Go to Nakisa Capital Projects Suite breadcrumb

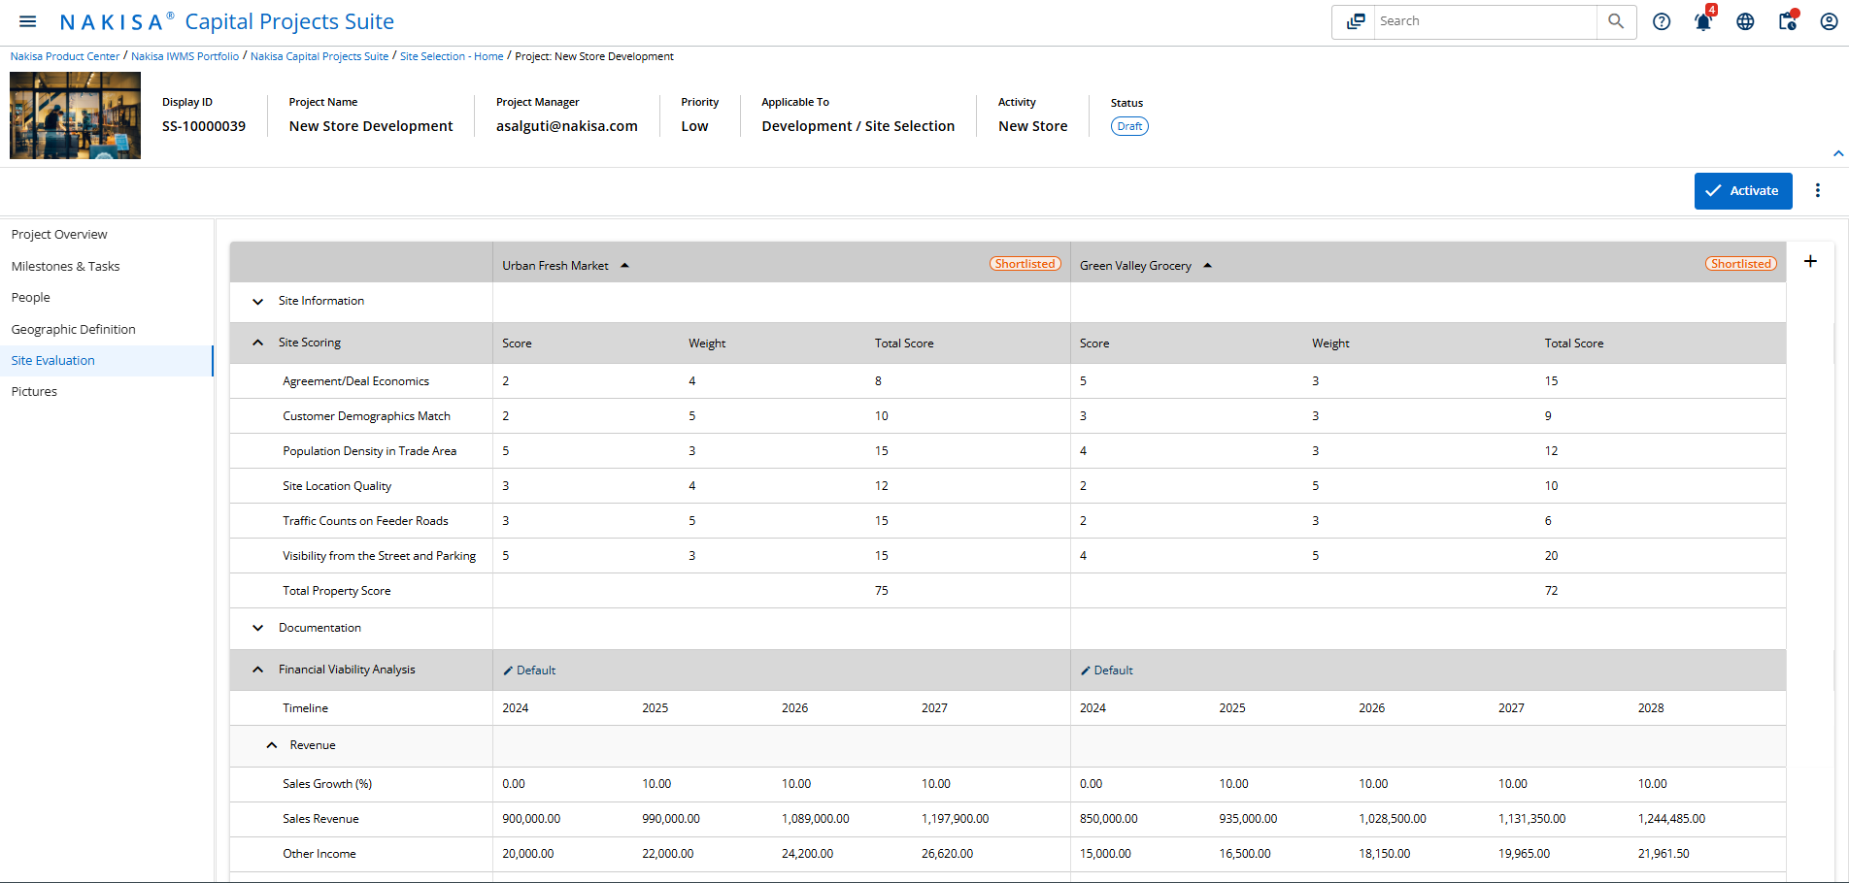click(319, 56)
